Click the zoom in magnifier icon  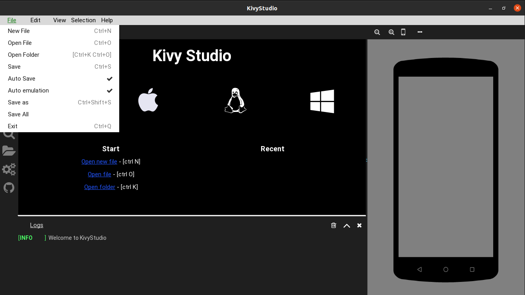coord(391,32)
